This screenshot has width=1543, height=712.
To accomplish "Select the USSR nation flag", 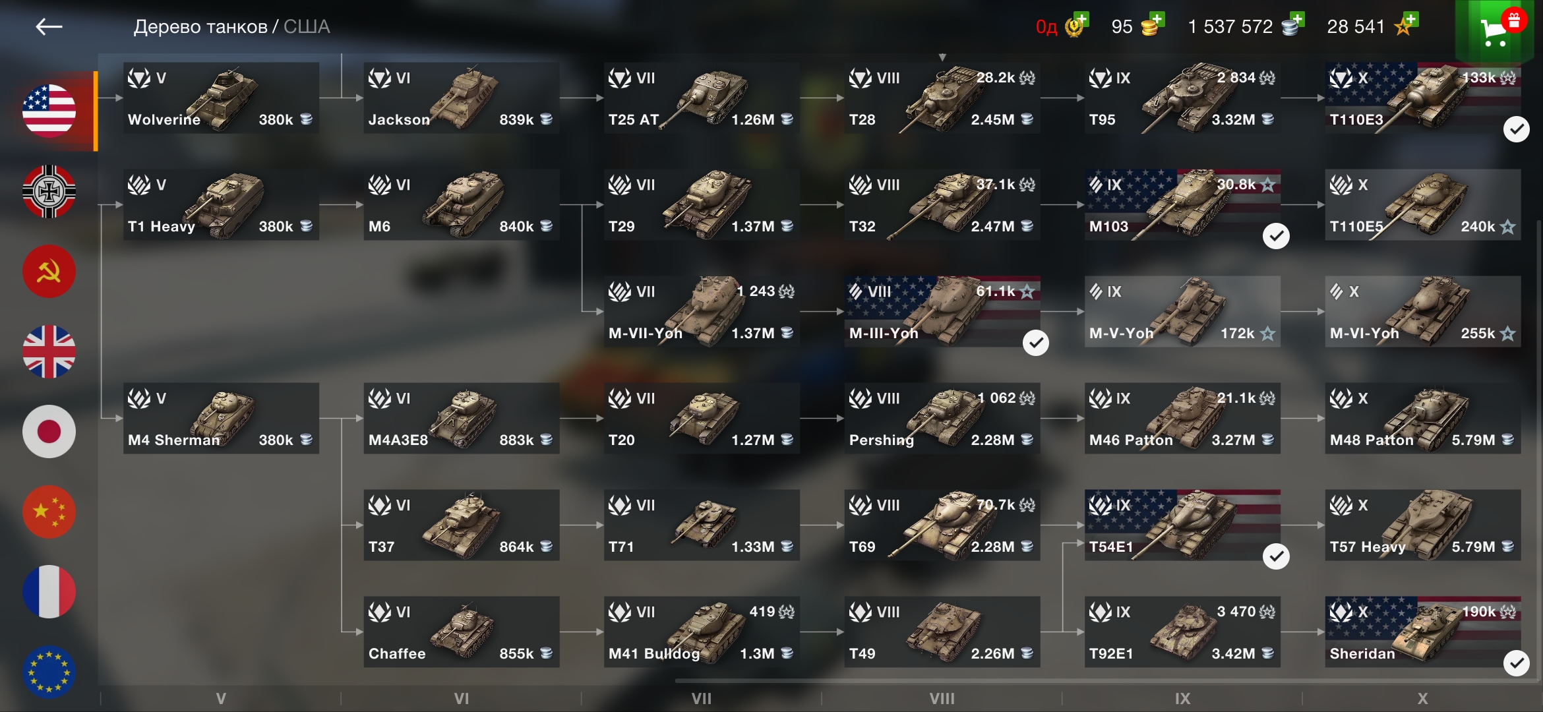I will [49, 272].
